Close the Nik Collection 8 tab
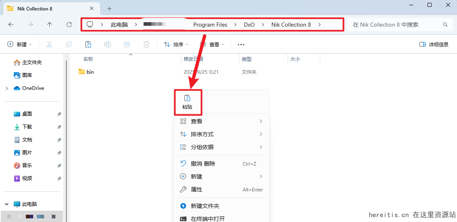This screenshot has width=457, height=222. (91, 8)
